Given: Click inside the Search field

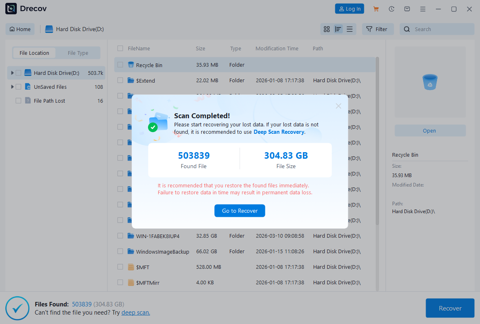Looking at the screenshot, I should [436, 29].
